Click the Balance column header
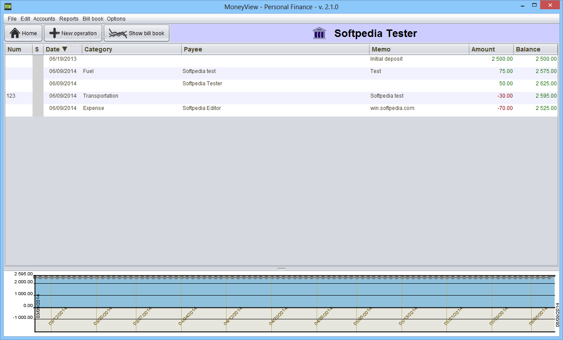This screenshot has height=340, width=563. 536,49
